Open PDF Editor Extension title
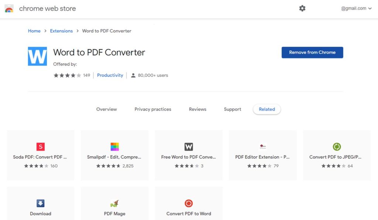Screen dimensions: 378x220 (262, 157)
